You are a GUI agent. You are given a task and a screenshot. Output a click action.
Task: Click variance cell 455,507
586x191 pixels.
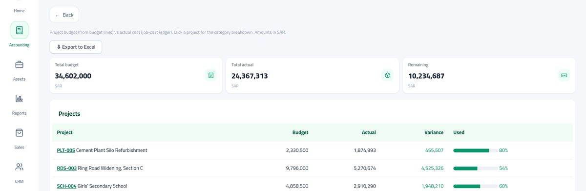coord(434,150)
